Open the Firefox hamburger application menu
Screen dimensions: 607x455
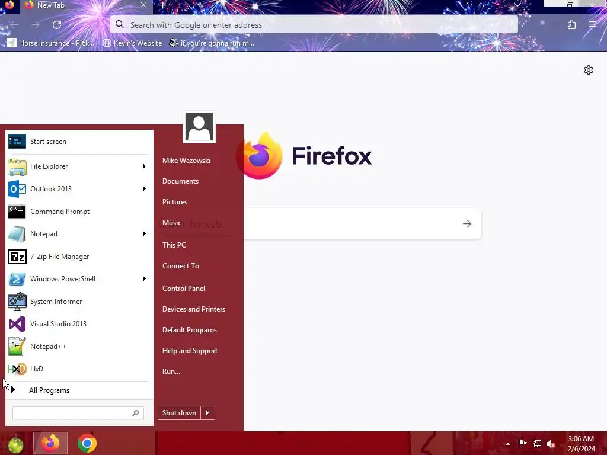593,25
